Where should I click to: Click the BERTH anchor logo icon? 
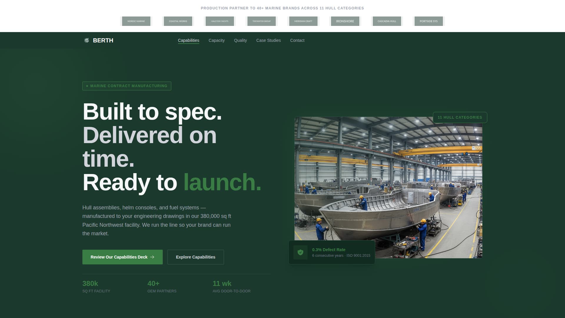tap(87, 40)
